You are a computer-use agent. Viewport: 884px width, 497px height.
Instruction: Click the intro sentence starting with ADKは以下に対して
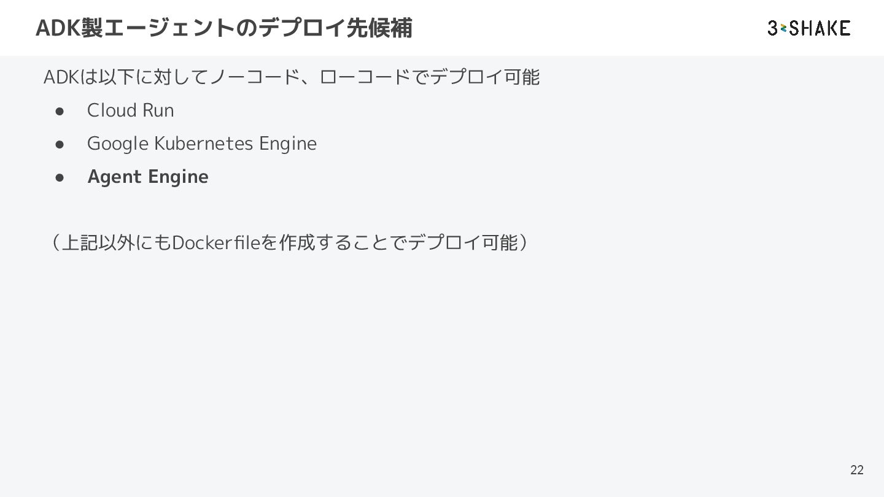(292, 77)
